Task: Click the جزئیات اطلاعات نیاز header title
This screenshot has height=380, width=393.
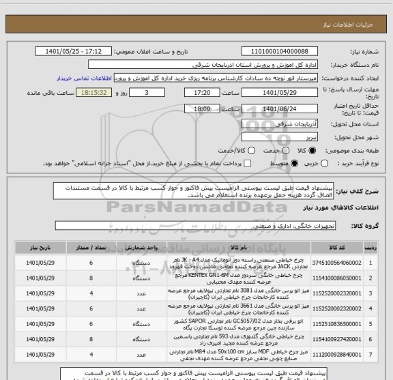Action: pos(348,25)
